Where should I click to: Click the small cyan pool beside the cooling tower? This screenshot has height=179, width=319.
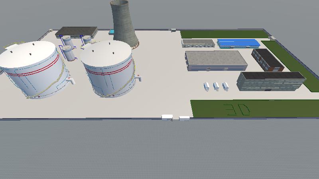pyautogui.click(x=111, y=32)
